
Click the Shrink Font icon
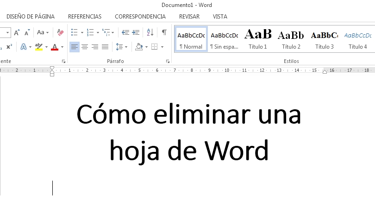(27, 32)
